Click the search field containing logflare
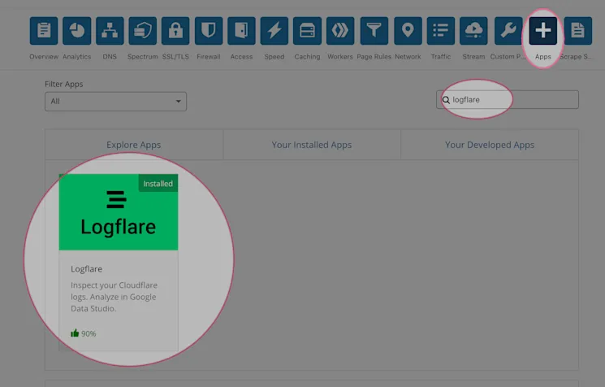The width and height of the screenshot is (605, 387). point(508,100)
